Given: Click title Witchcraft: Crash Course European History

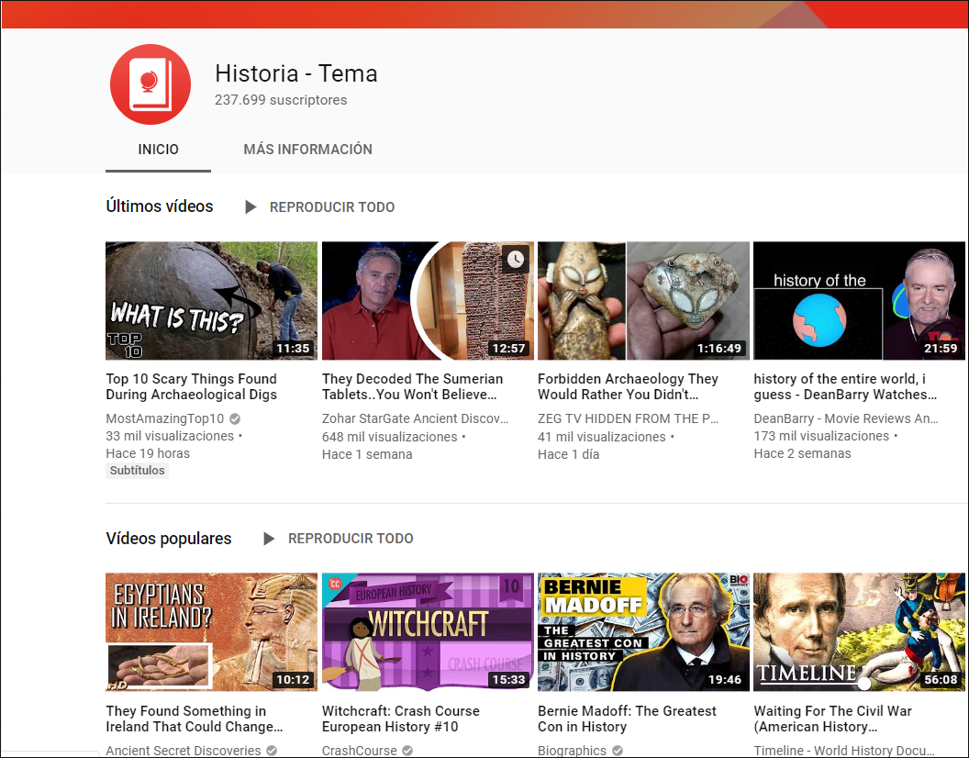Looking at the screenshot, I should tap(400, 719).
